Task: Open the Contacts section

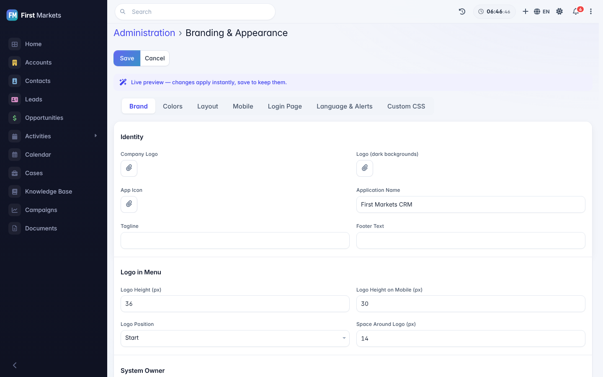Action: tap(54, 81)
